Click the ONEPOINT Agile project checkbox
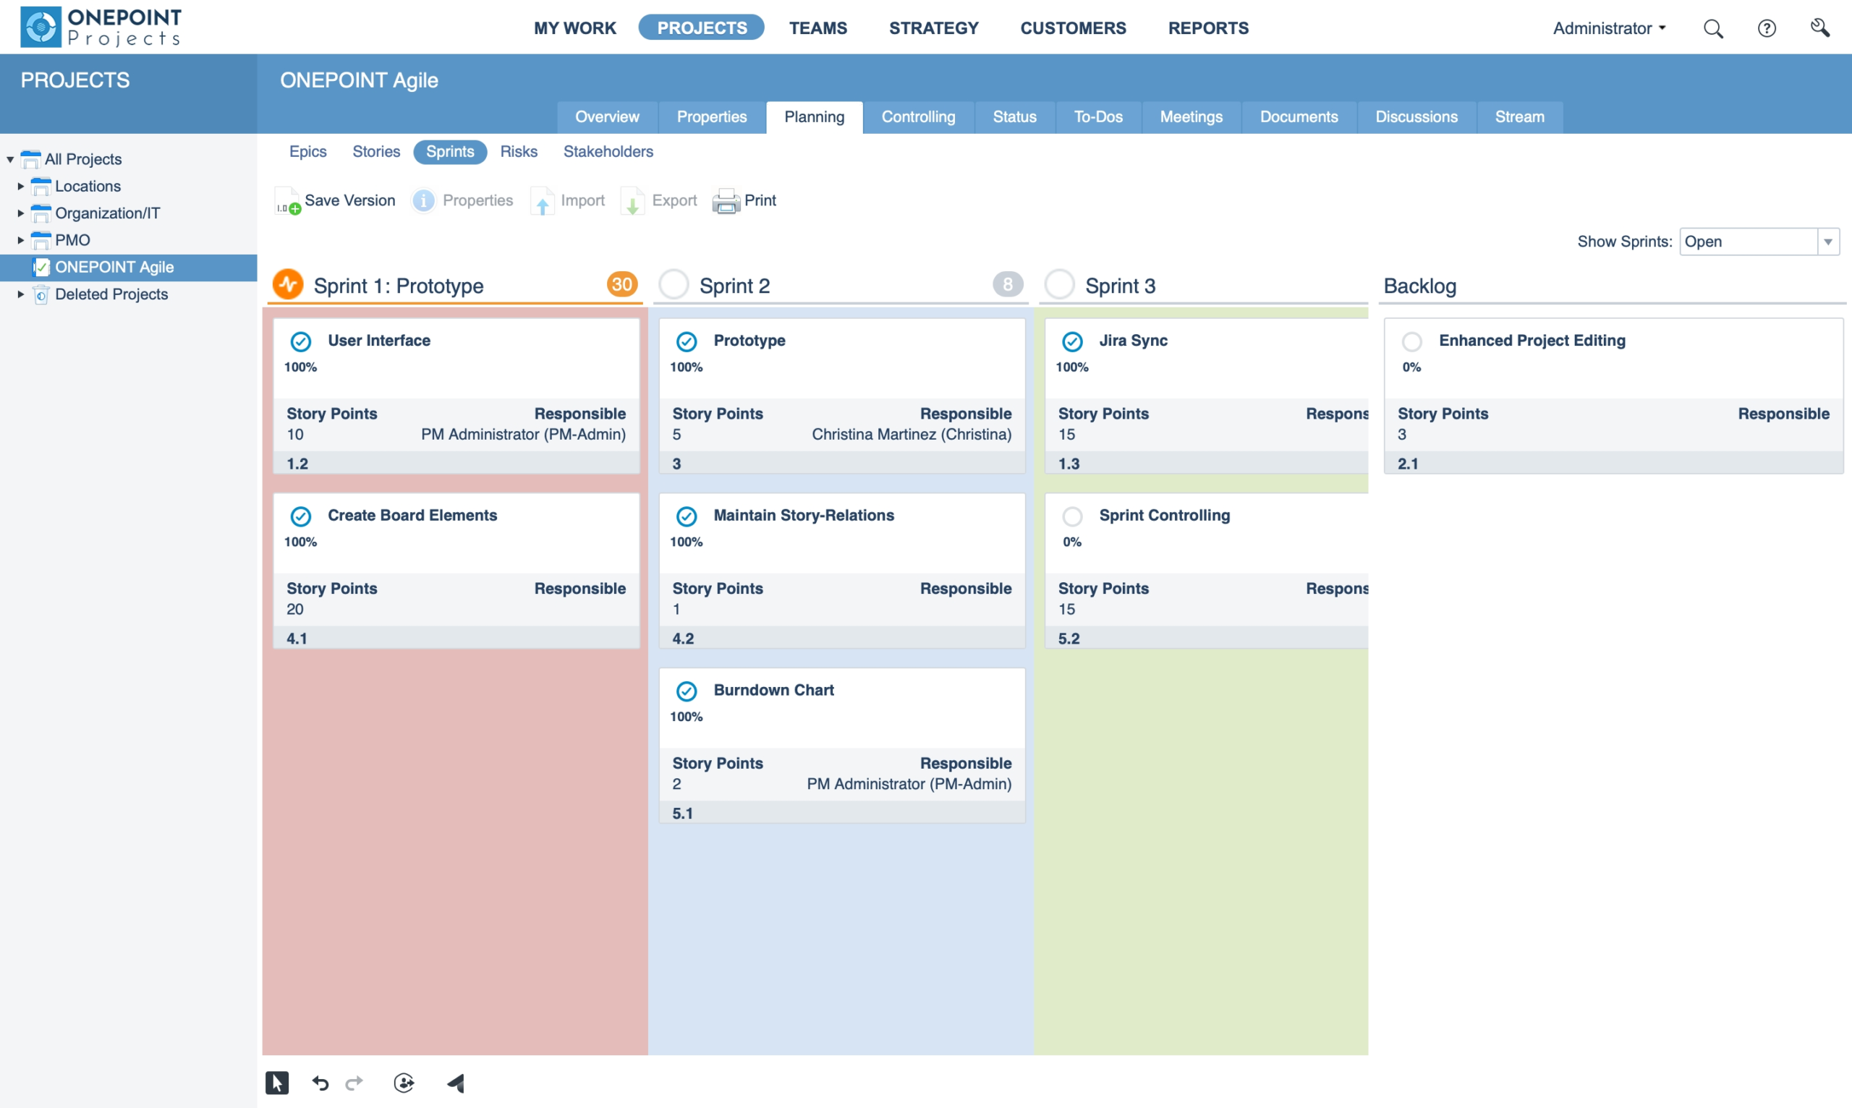The height and width of the screenshot is (1108, 1852). click(x=43, y=267)
